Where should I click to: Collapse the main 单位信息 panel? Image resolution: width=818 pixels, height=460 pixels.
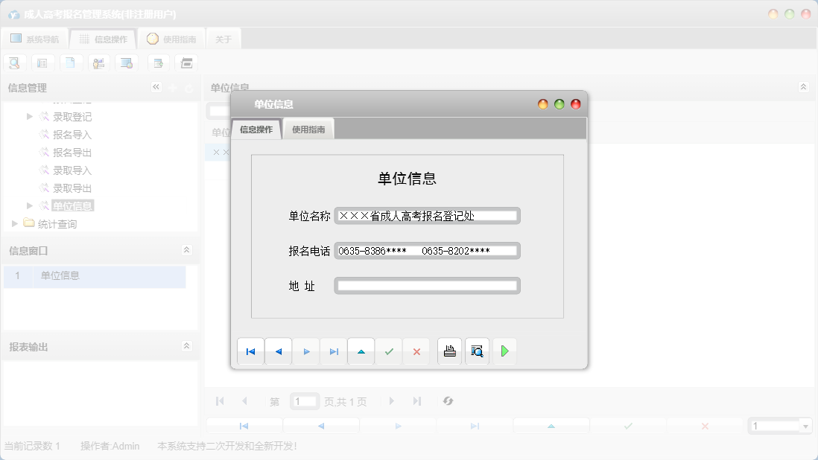tap(803, 87)
